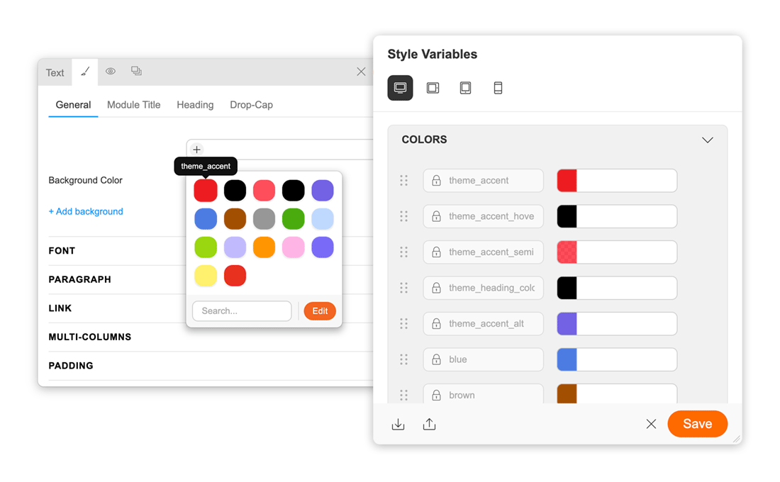Pick the orange swatch in popup
780x482 pixels.
[x=264, y=247]
